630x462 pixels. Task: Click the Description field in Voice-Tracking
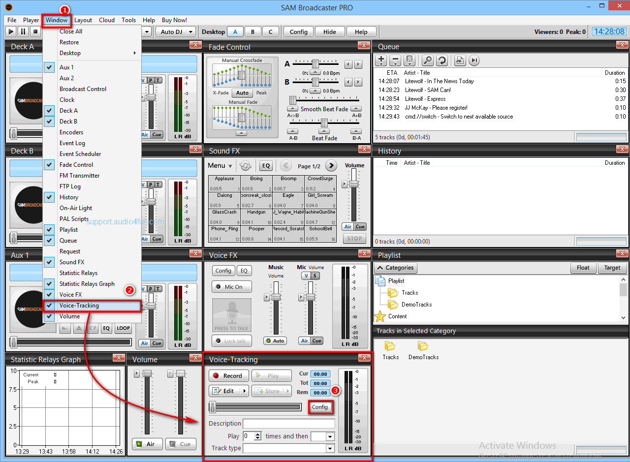[x=289, y=423]
